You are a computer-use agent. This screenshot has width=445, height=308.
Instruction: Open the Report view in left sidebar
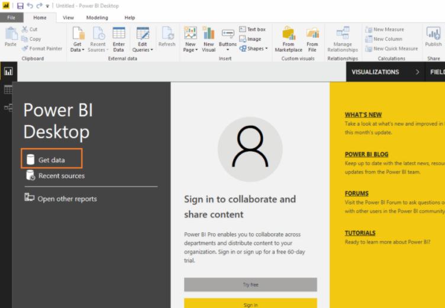pyautogui.click(x=8, y=71)
